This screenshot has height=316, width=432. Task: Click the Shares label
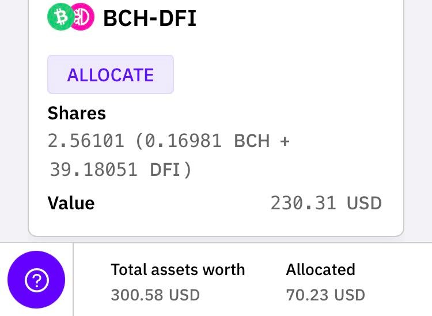[77, 114]
